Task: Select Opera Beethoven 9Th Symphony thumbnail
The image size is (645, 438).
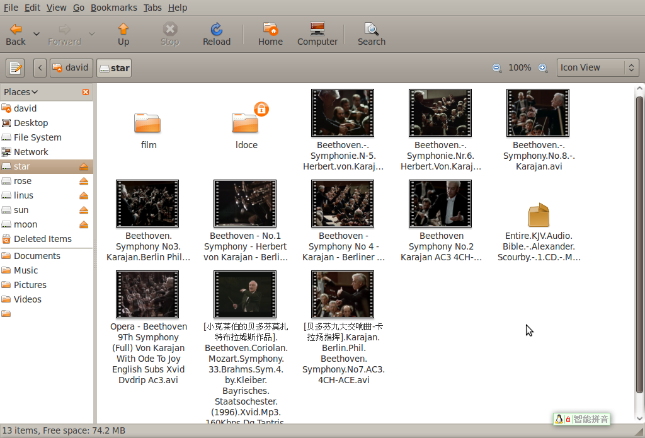Action: [147, 294]
